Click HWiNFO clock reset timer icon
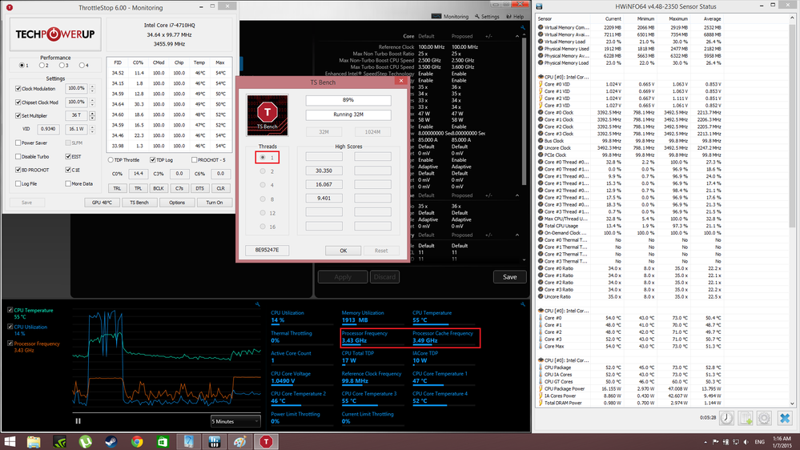 click(x=726, y=418)
